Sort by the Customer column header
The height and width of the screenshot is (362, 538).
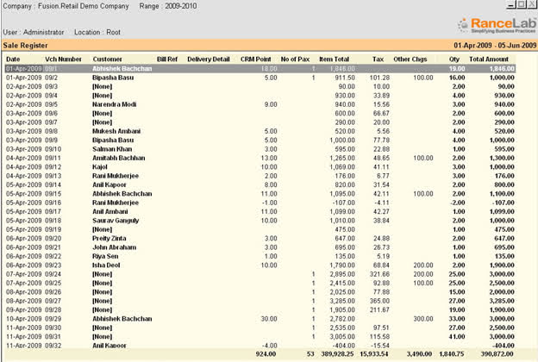(x=107, y=59)
